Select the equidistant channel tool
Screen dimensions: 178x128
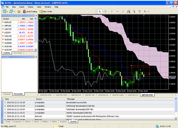[x=128, y=11]
